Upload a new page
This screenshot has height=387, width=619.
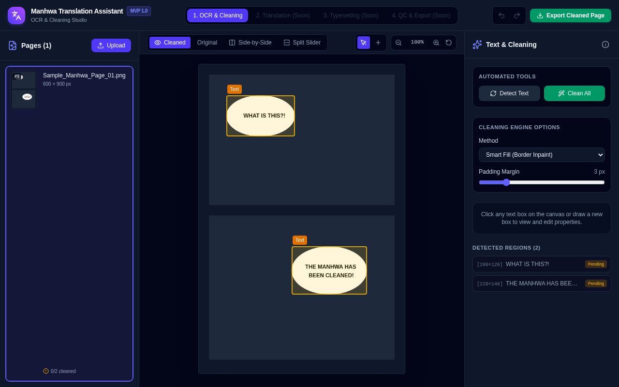click(111, 45)
